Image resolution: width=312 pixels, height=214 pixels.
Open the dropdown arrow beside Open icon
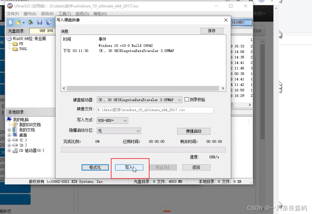point(23,23)
